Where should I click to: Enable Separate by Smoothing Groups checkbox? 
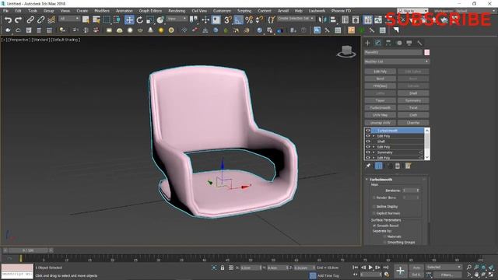[384, 242]
